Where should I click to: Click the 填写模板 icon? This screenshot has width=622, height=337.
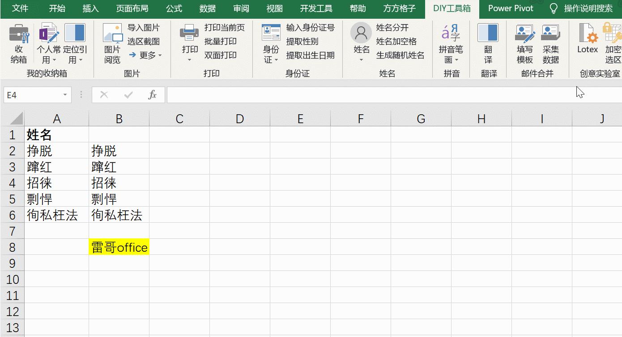525,34
